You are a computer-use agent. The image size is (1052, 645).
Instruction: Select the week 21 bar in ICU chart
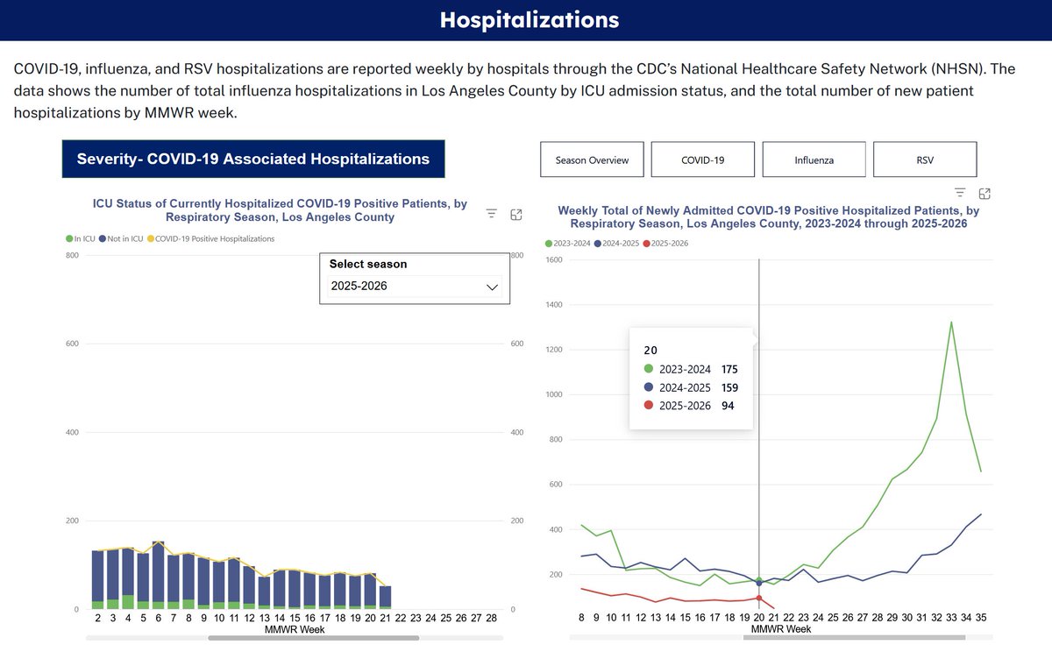[386, 598]
